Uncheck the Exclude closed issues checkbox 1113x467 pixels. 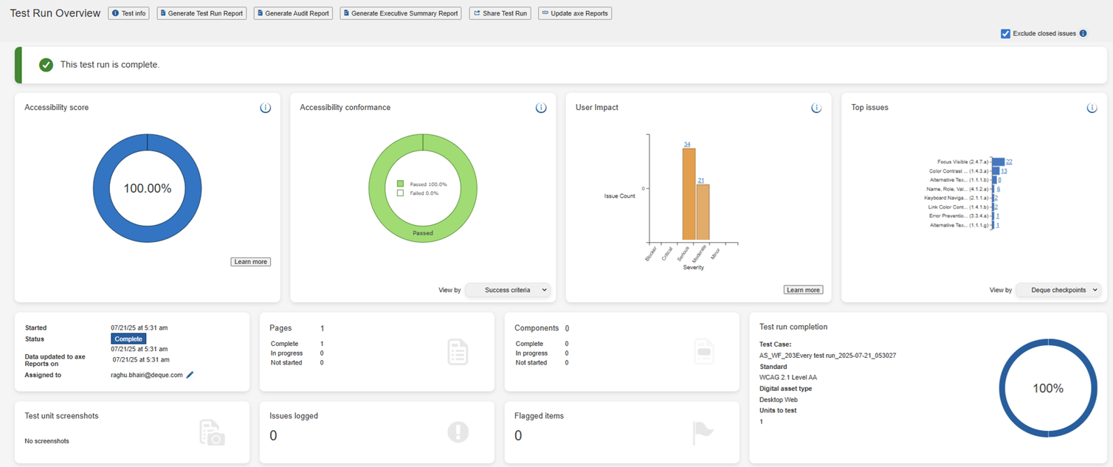point(1005,33)
